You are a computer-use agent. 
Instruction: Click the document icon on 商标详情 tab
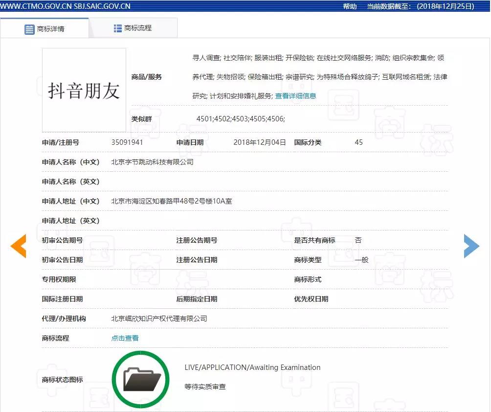tap(29, 29)
